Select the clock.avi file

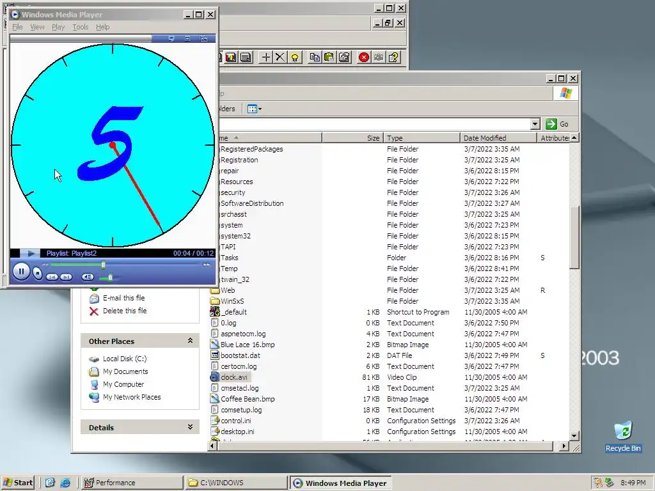point(234,377)
